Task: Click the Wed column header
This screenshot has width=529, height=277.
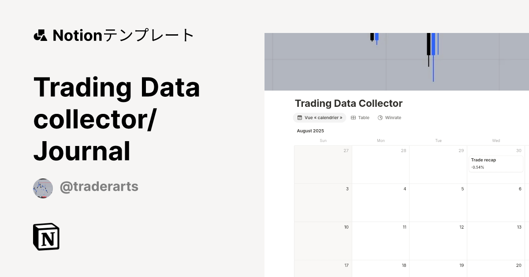Action: click(496, 140)
